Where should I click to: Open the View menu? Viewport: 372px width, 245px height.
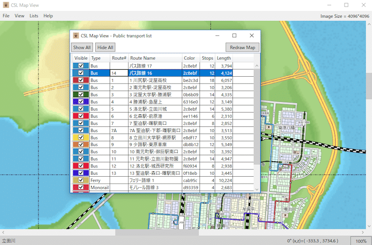pos(20,16)
